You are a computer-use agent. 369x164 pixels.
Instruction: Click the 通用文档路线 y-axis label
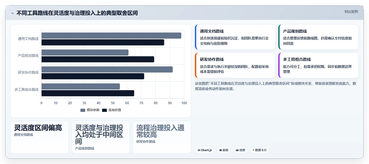(x=28, y=39)
